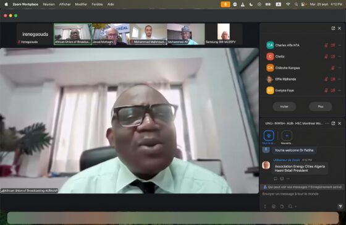Open the Afficher menu
The image size is (346, 225).
tap(65, 4)
